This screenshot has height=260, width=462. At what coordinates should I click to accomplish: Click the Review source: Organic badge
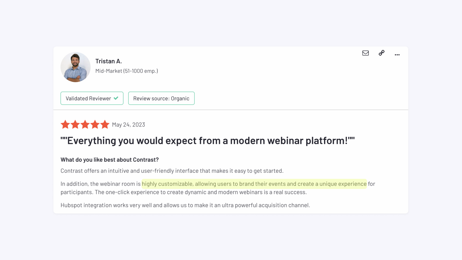[161, 98]
